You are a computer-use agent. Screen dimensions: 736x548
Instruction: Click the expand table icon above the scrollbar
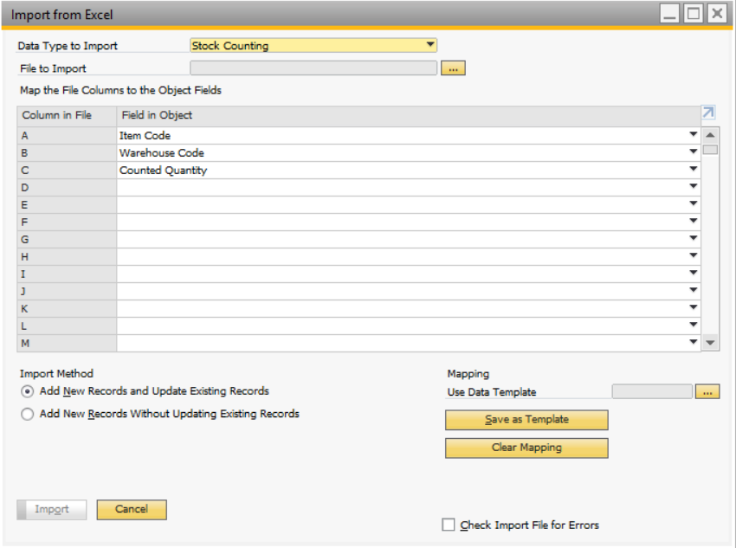pos(708,113)
